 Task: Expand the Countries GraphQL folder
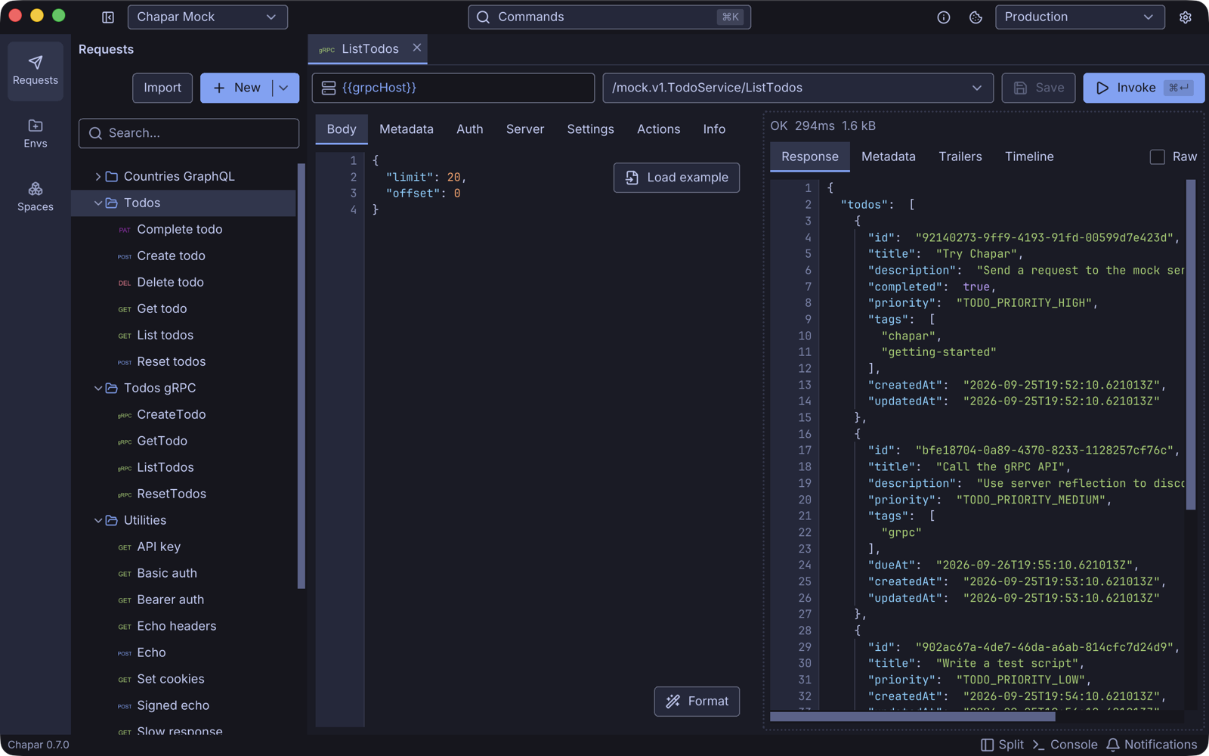click(98, 176)
